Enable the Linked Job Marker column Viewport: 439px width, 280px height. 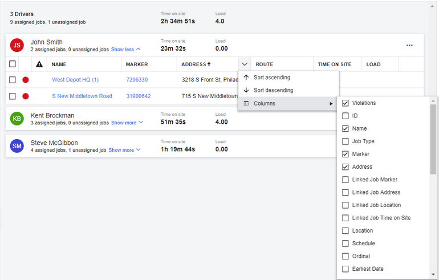coord(345,180)
